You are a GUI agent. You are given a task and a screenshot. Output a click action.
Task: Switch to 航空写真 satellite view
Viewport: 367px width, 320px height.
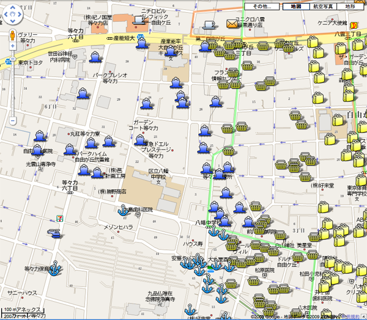pyautogui.click(x=322, y=5)
